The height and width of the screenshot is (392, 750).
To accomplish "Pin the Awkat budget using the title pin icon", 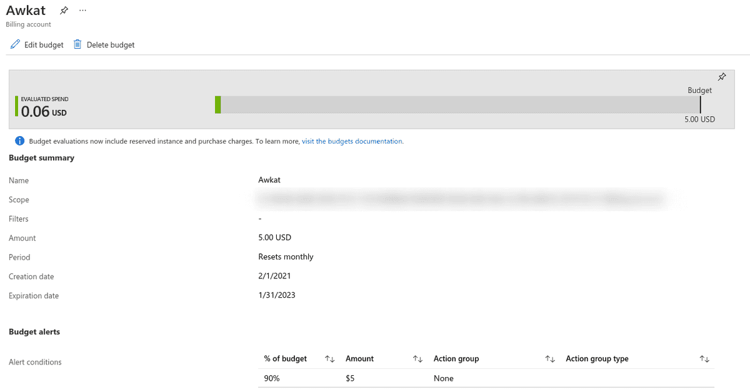I will pos(64,11).
